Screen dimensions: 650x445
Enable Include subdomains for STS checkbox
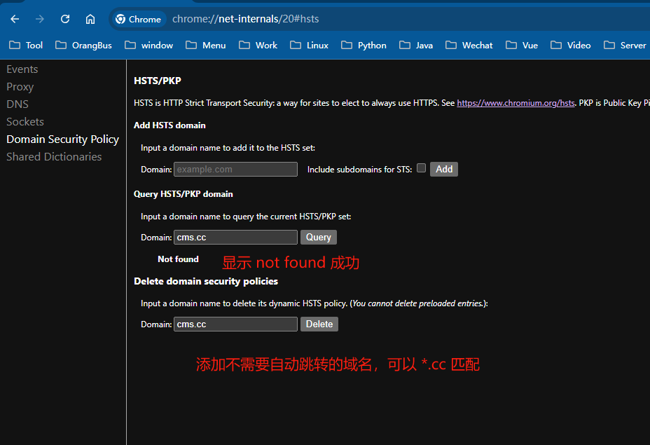(x=421, y=168)
